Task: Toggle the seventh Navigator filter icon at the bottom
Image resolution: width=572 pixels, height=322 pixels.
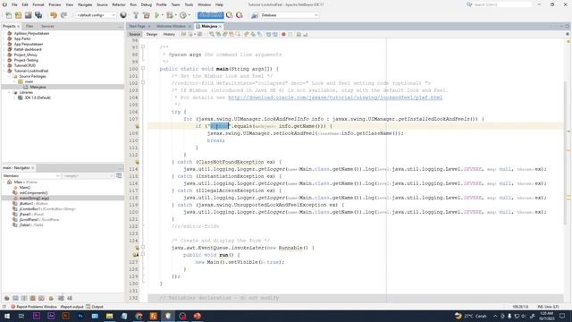Action: pos(61,298)
